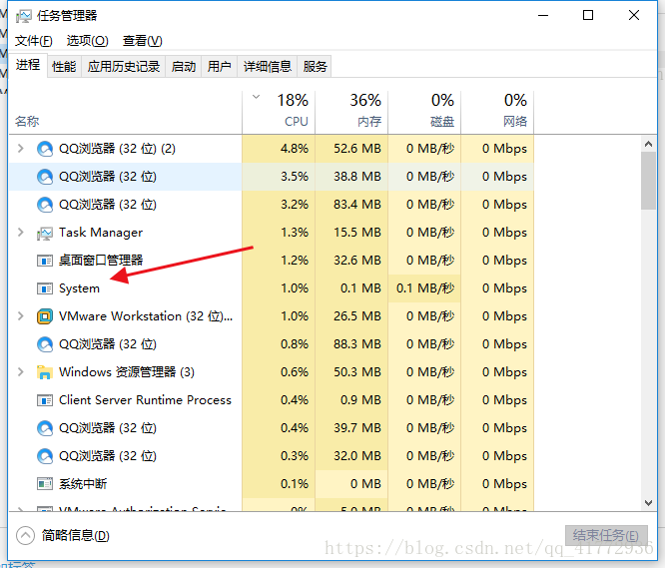This screenshot has width=665, height=568.
Task: Click the 32.6 MB memory value
Action: pos(357,261)
